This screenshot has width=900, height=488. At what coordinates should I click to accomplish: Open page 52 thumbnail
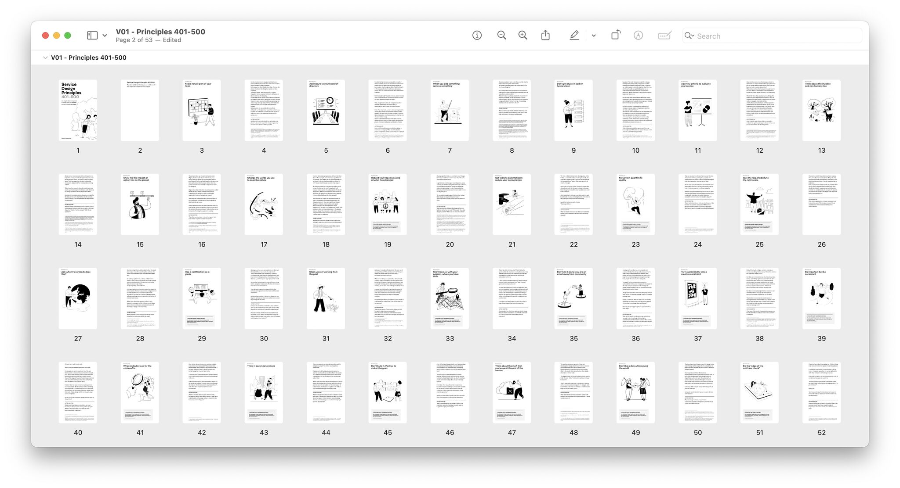(x=821, y=392)
